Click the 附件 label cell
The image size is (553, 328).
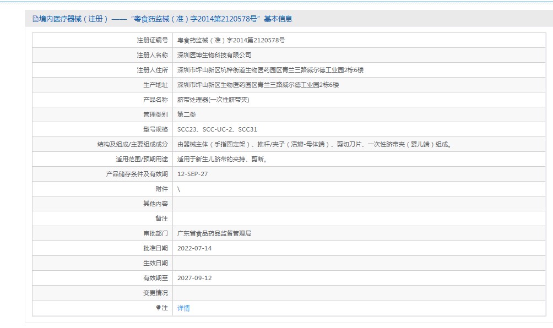102,189
